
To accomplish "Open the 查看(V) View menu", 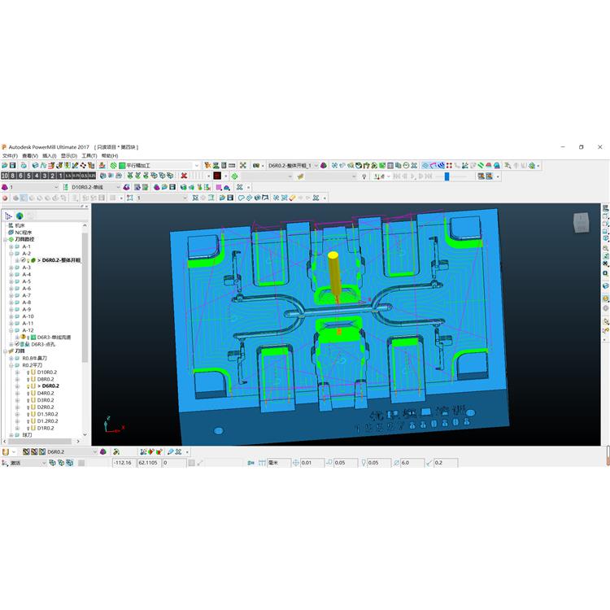I will (30, 155).
